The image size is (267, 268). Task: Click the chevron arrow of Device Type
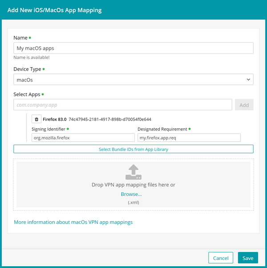248,80
